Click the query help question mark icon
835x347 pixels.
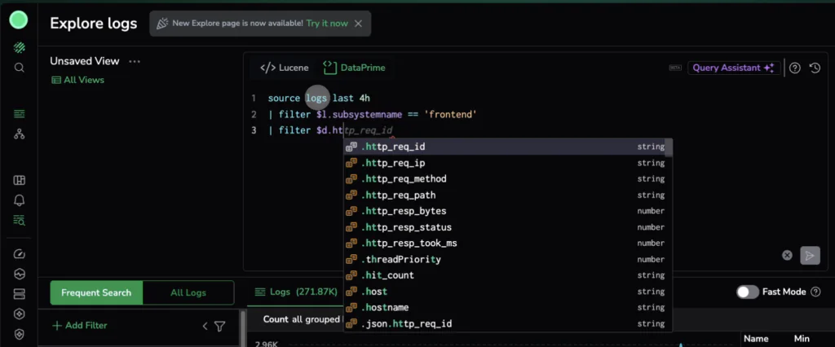[795, 68]
